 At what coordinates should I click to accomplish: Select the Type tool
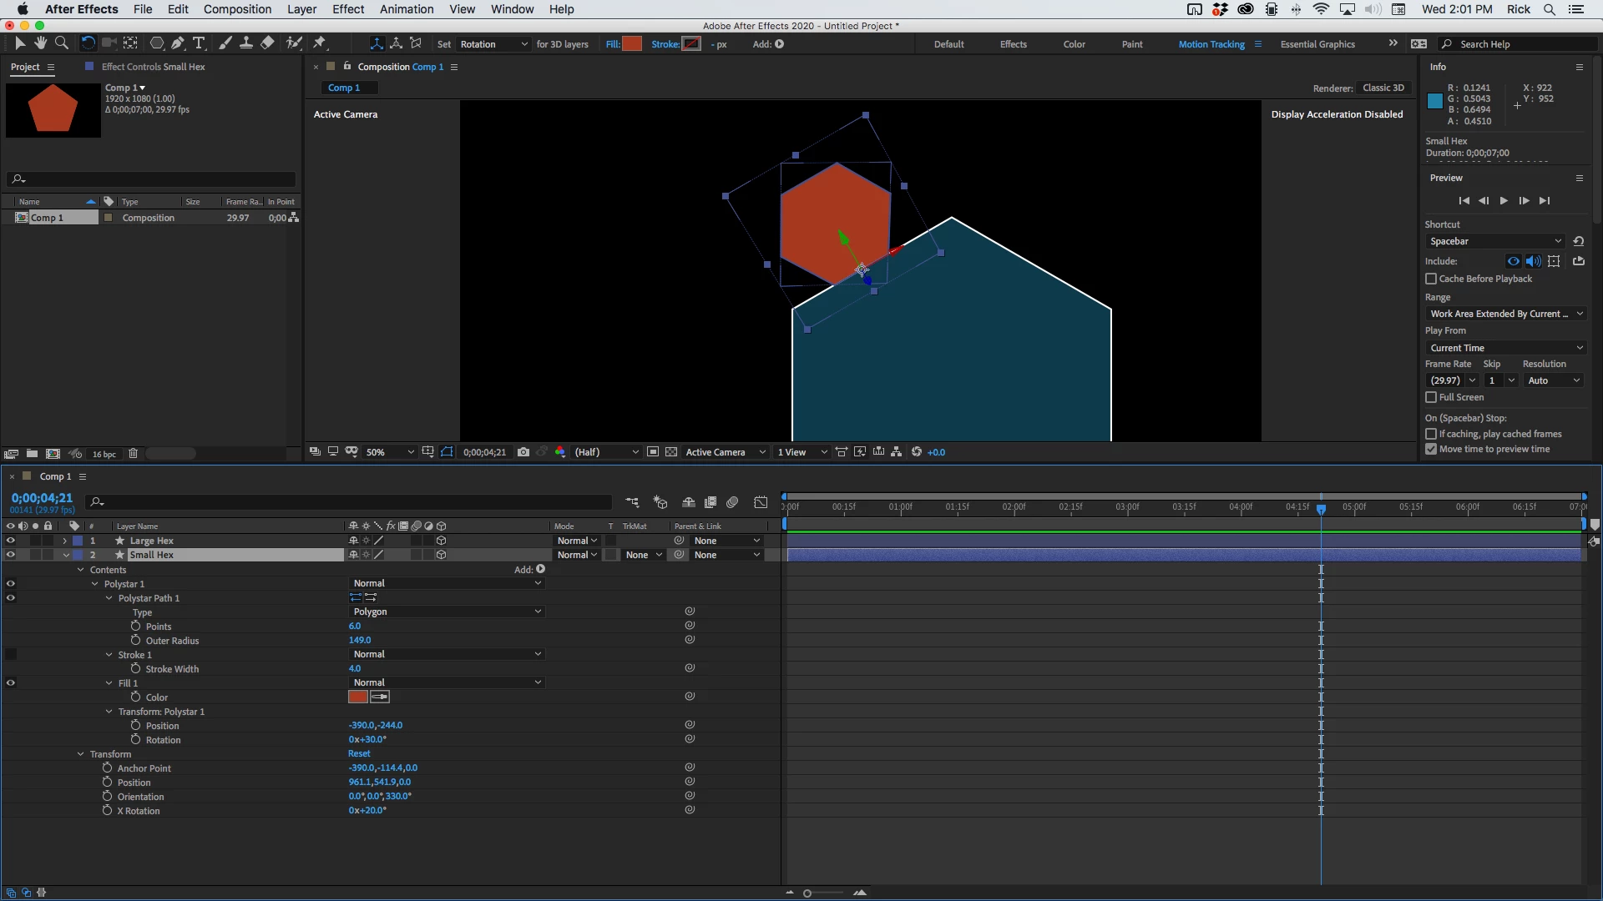(x=199, y=43)
